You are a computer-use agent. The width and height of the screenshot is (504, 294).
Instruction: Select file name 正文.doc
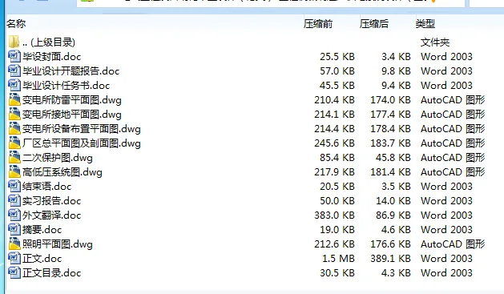point(42,259)
